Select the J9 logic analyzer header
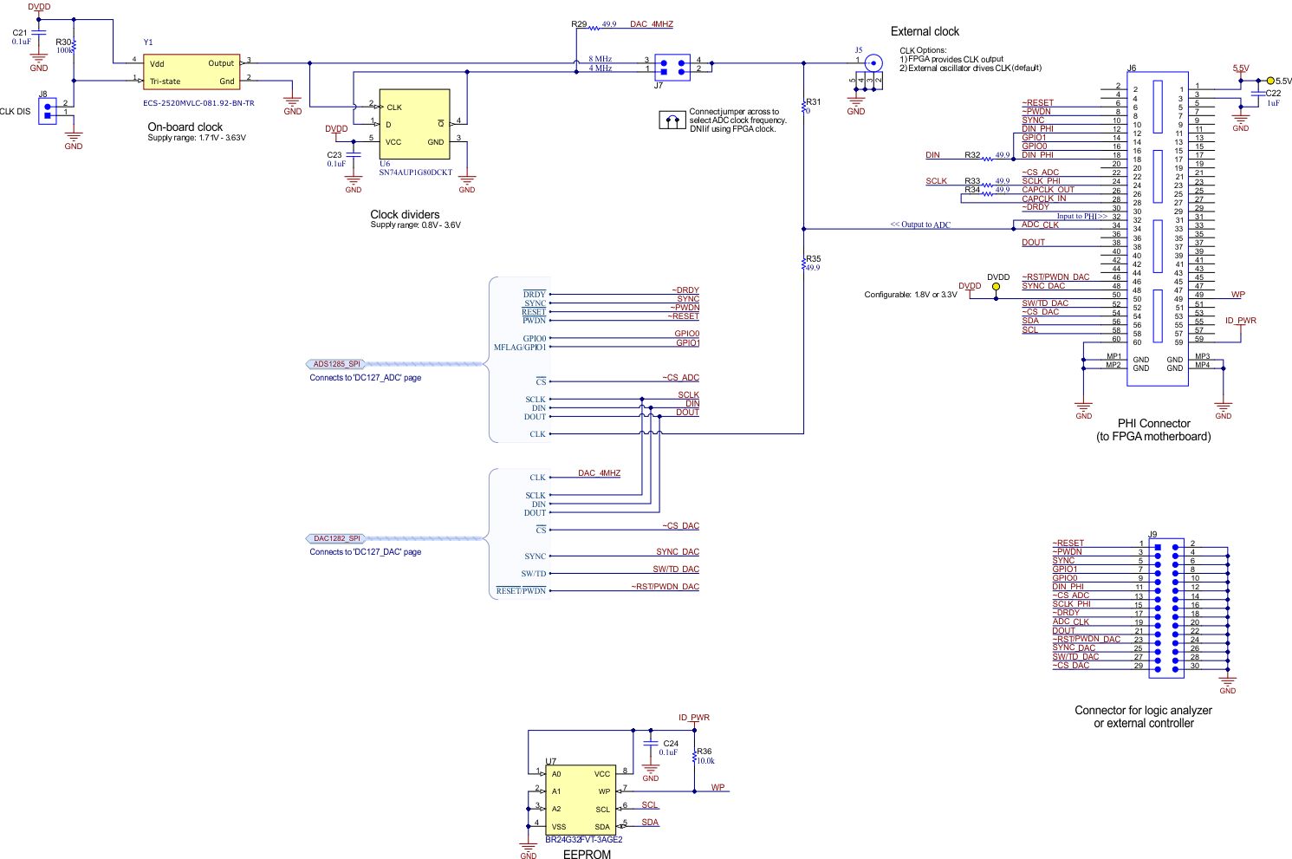Screen dimensions: 1292x859 pos(1166,608)
